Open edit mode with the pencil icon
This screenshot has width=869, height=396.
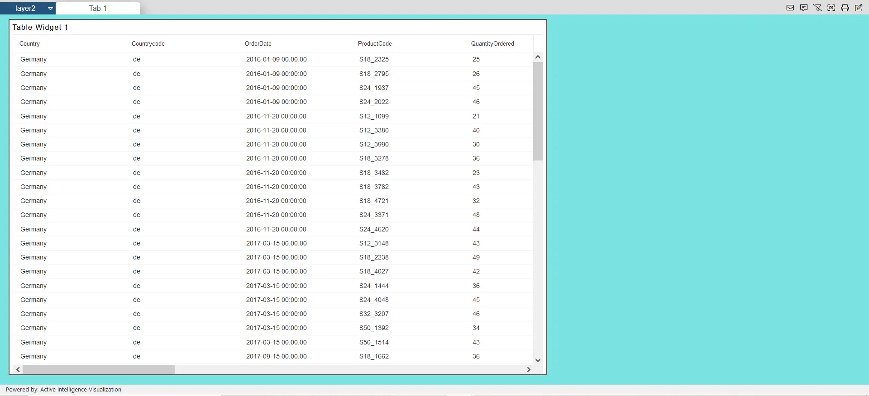[859, 8]
